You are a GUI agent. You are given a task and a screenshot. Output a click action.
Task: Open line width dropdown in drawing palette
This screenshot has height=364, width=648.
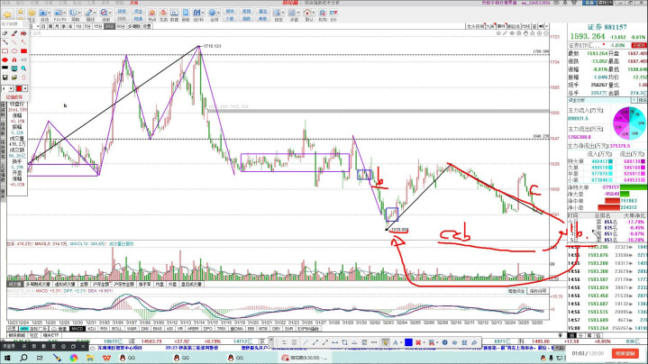point(11,88)
